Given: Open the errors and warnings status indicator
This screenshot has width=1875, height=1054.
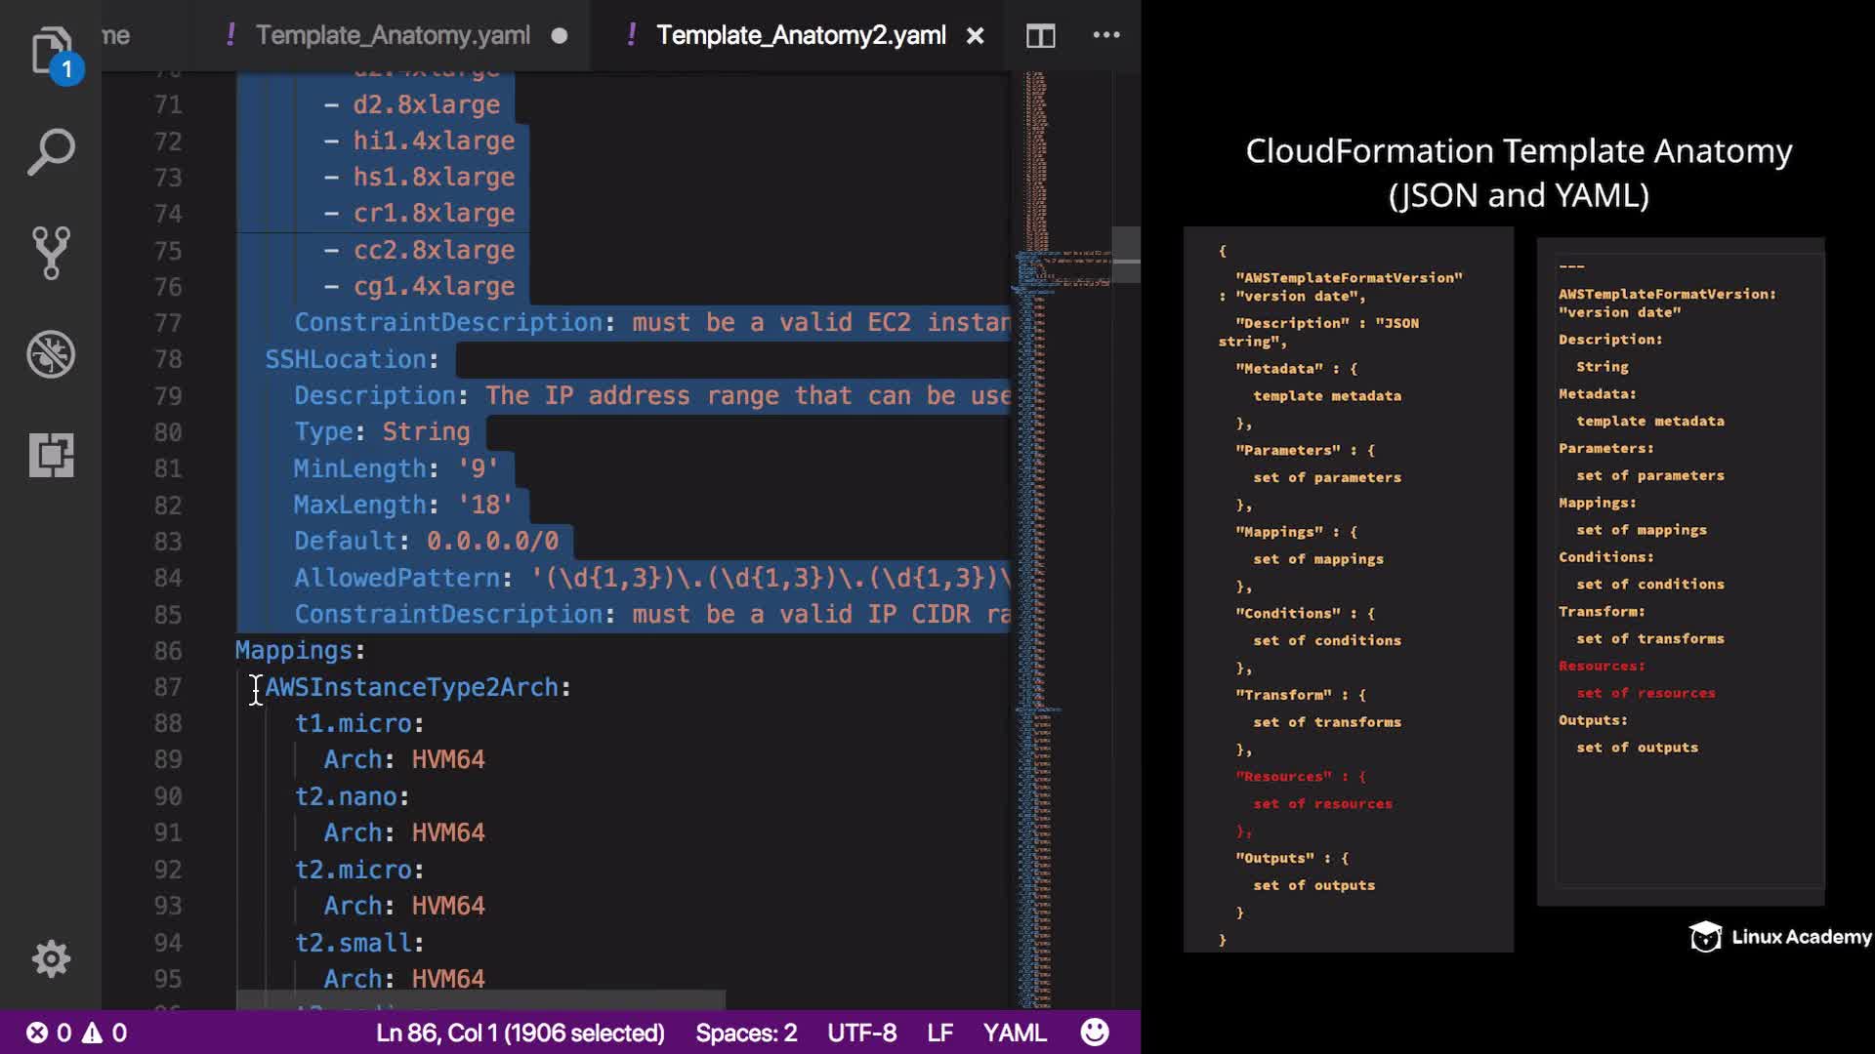Looking at the screenshot, I should click(76, 1033).
